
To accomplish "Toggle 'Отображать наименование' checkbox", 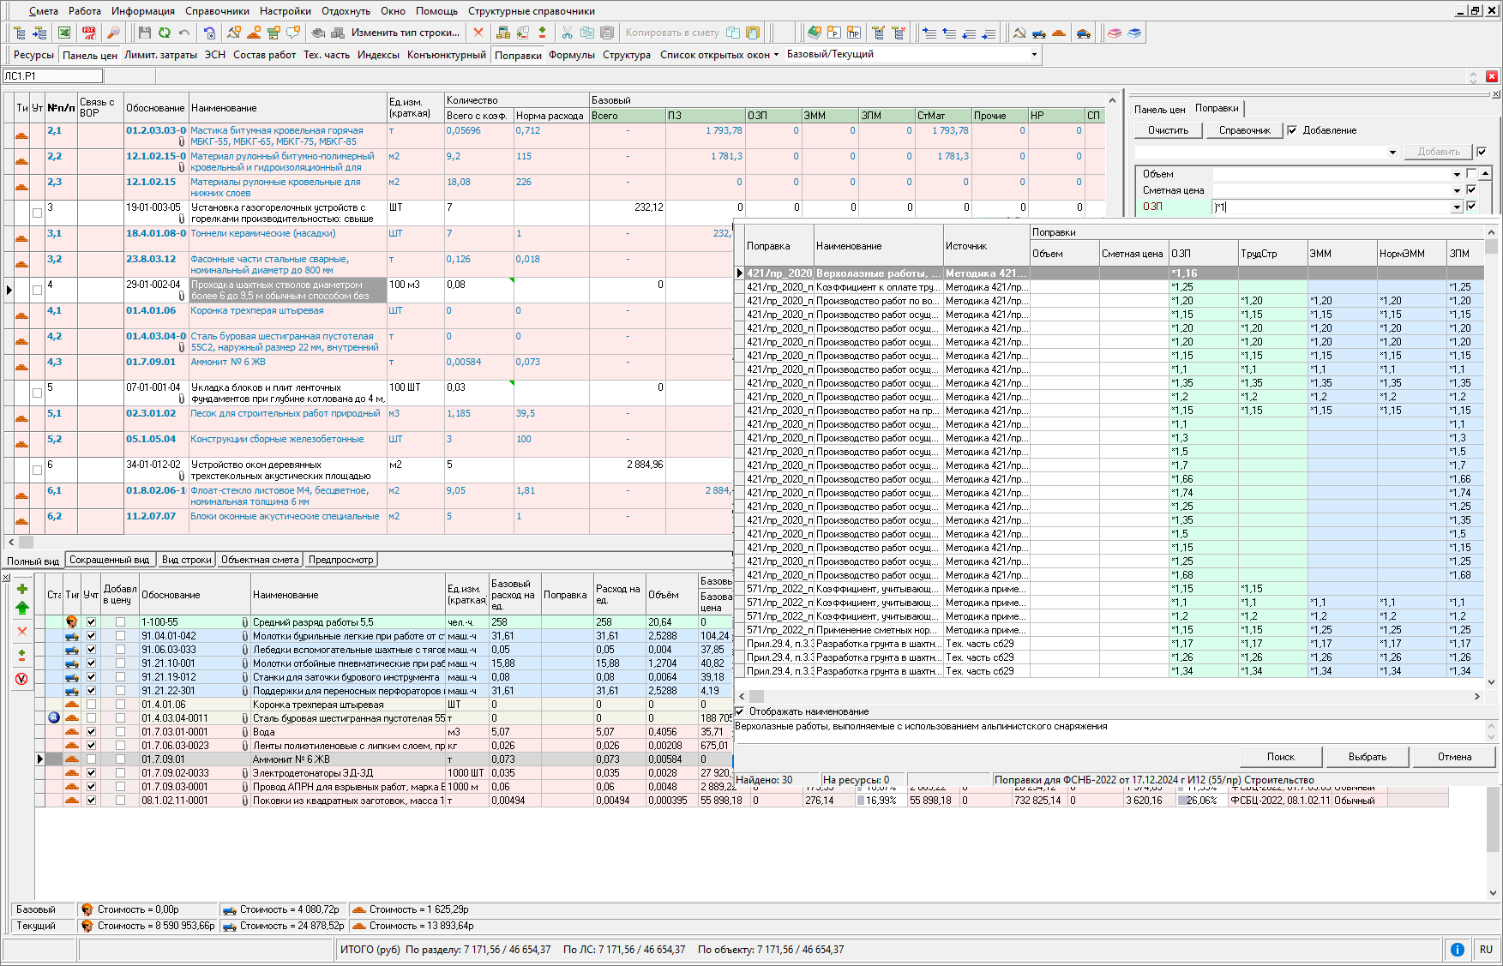I will pos(740,711).
